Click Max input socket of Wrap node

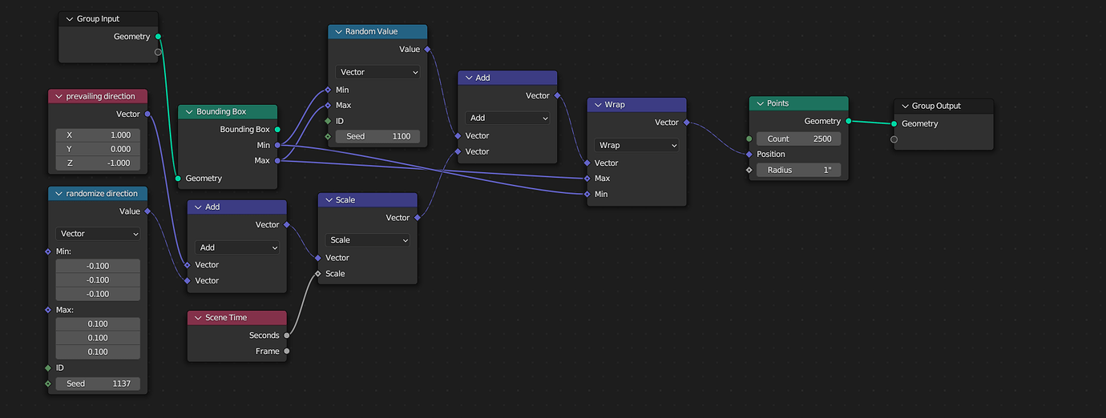pos(587,179)
